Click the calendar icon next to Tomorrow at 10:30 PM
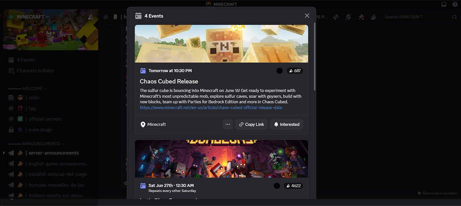 143,71
